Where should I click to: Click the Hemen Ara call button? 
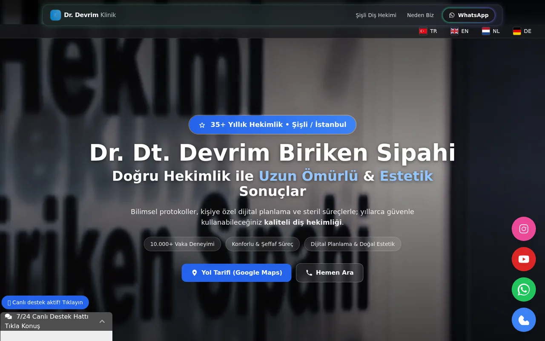[330, 273]
